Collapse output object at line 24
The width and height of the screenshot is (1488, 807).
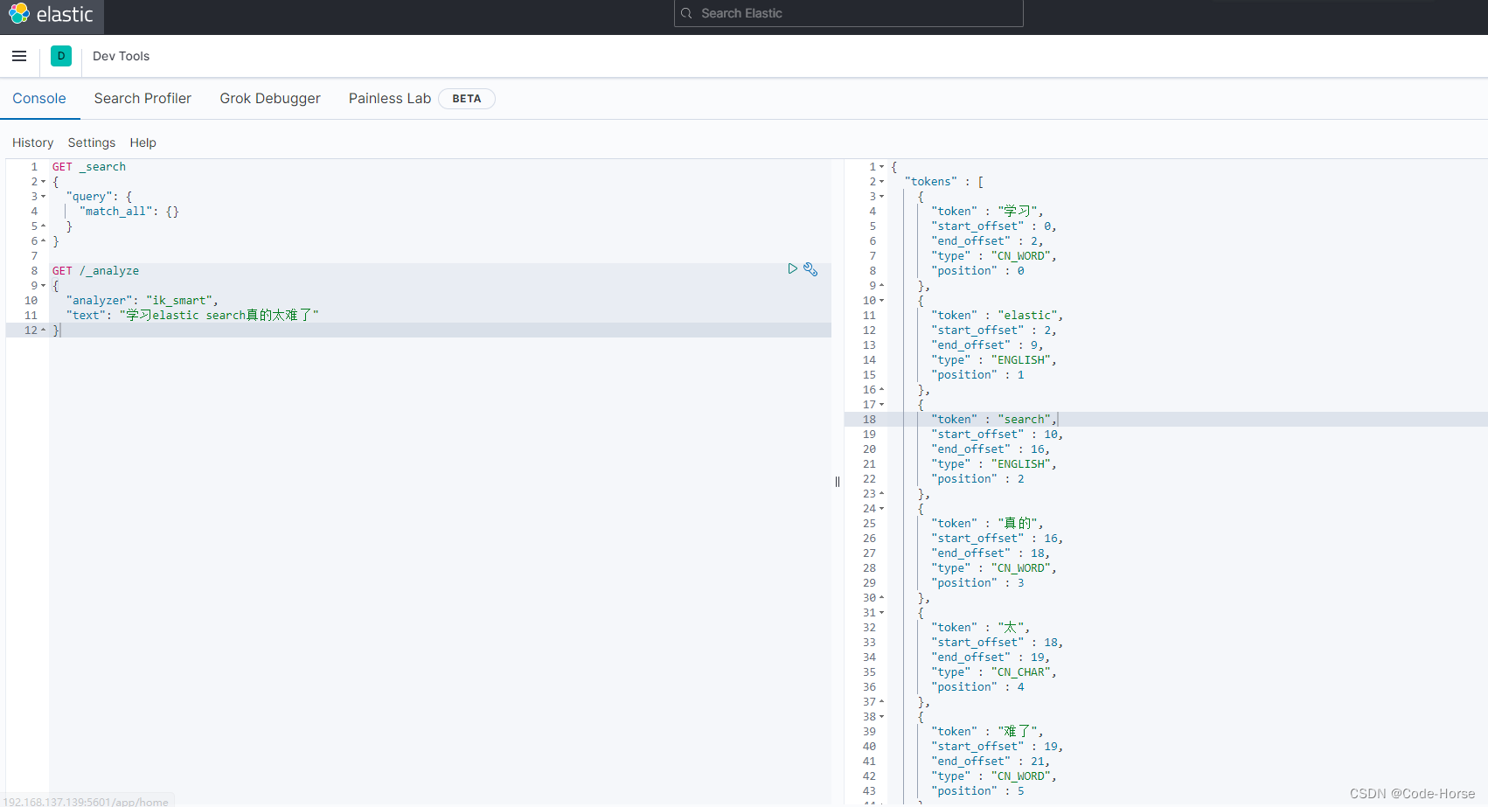[881, 509]
